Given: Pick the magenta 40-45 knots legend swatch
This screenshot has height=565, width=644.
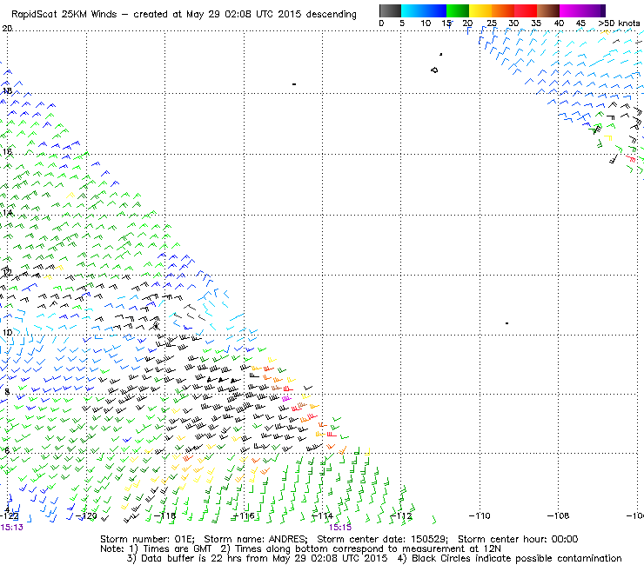Looking at the screenshot, I should (571, 10).
